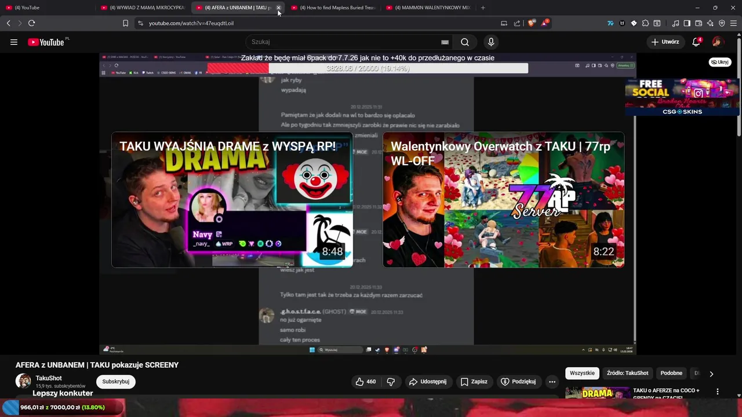Click the video title AFERA z UNBANEM
The image size is (742, 417).
tap(97, 365)
